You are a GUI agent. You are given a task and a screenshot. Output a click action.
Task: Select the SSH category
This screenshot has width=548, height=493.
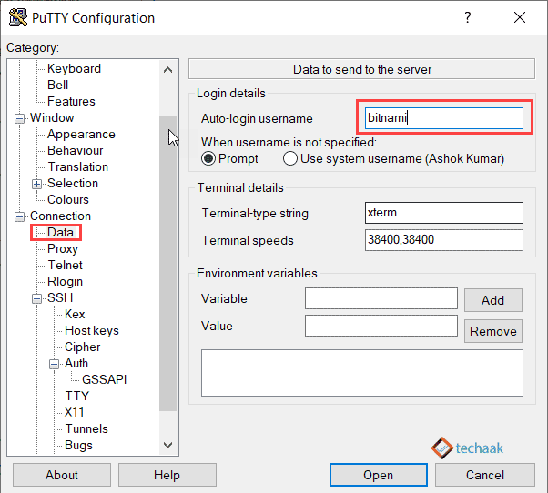pos(60,297)
